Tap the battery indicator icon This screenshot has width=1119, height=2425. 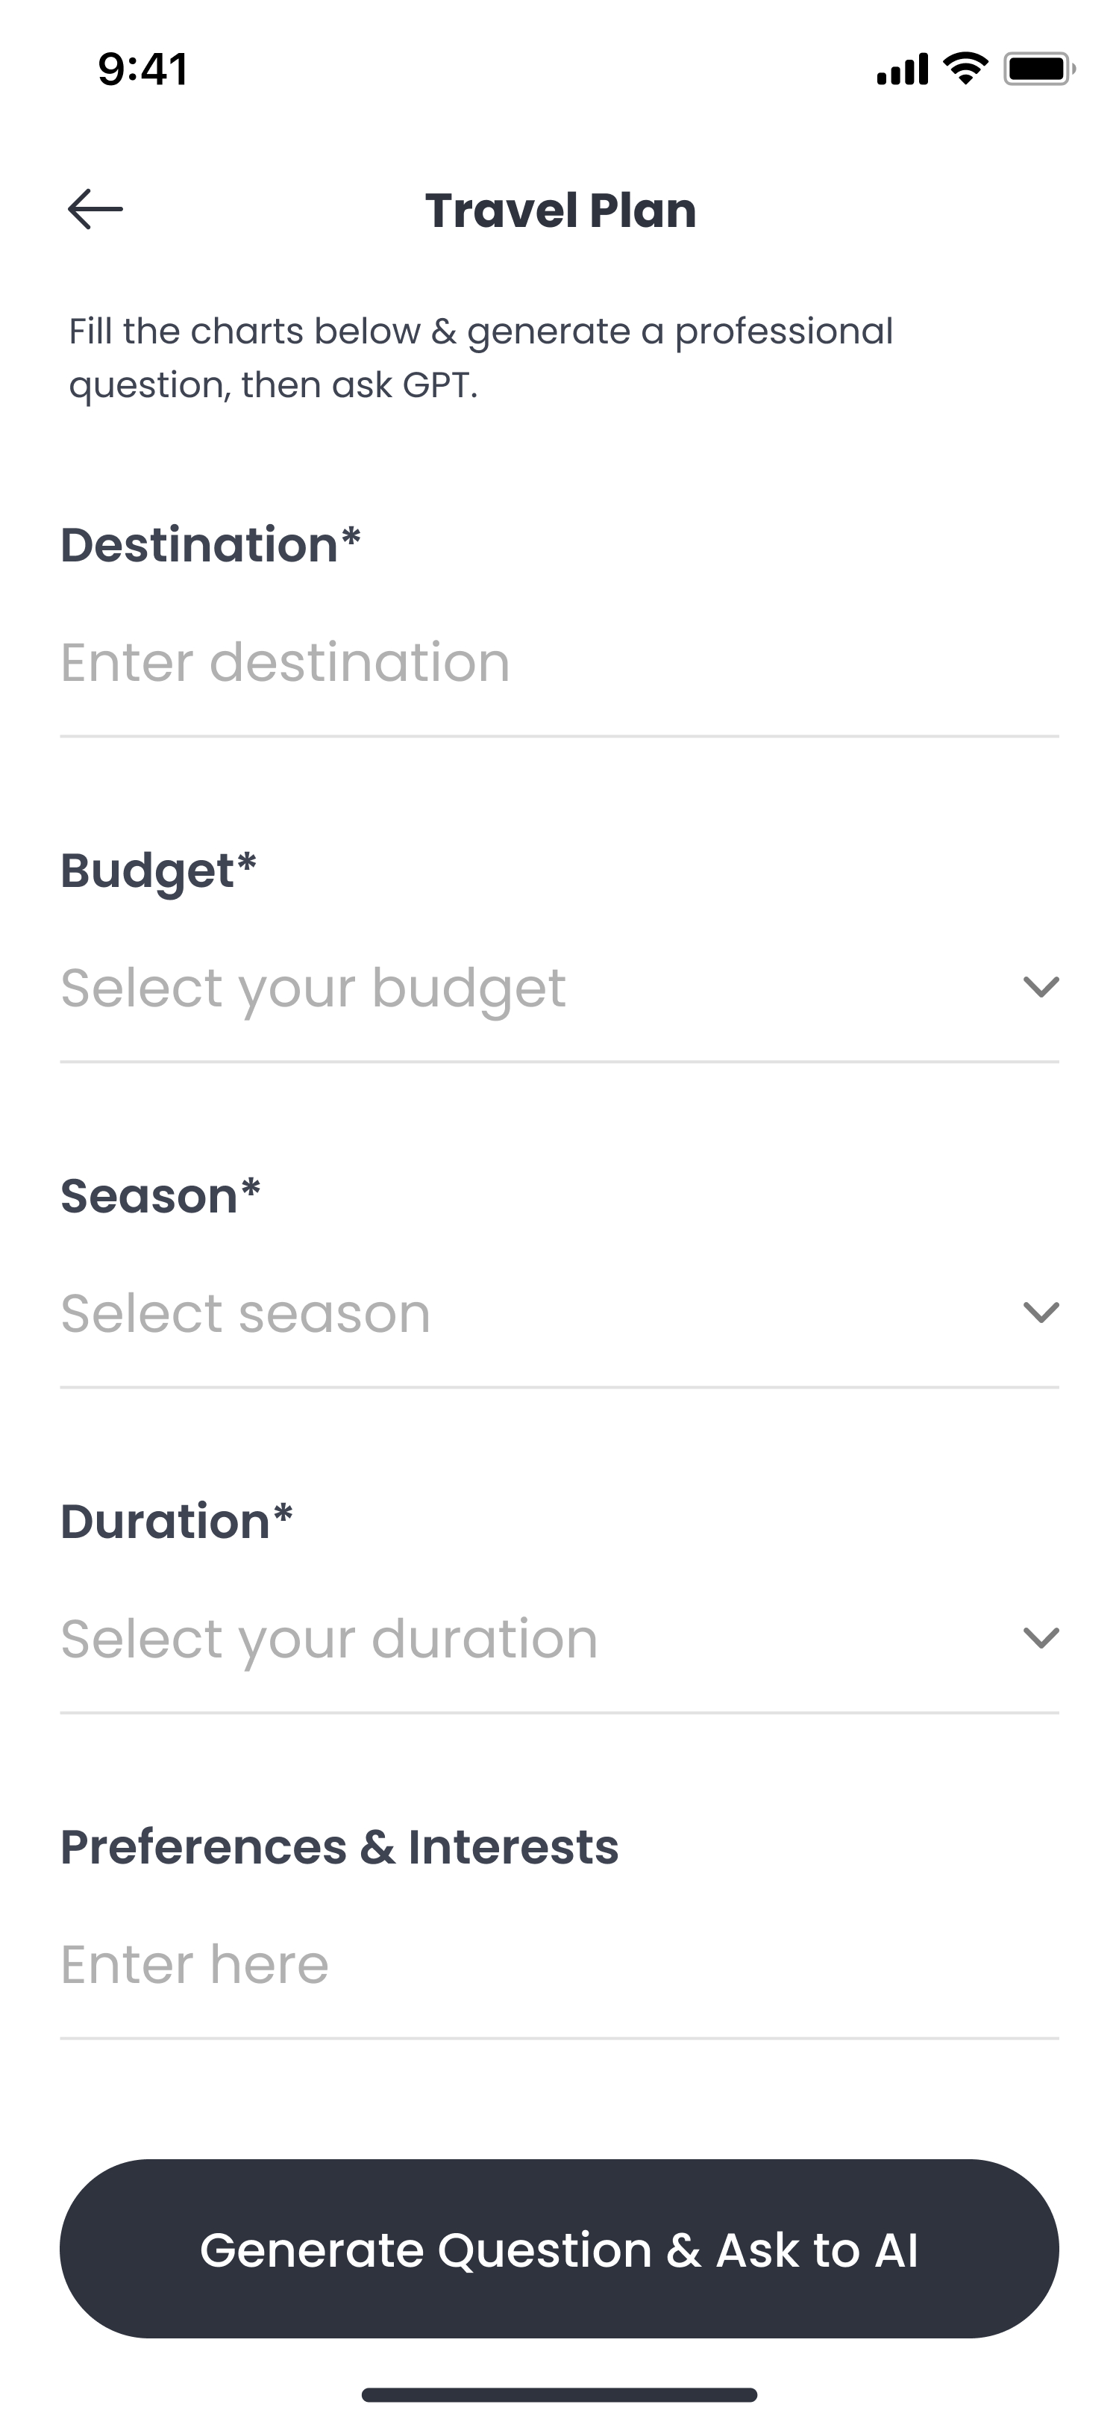point(1038,69)
